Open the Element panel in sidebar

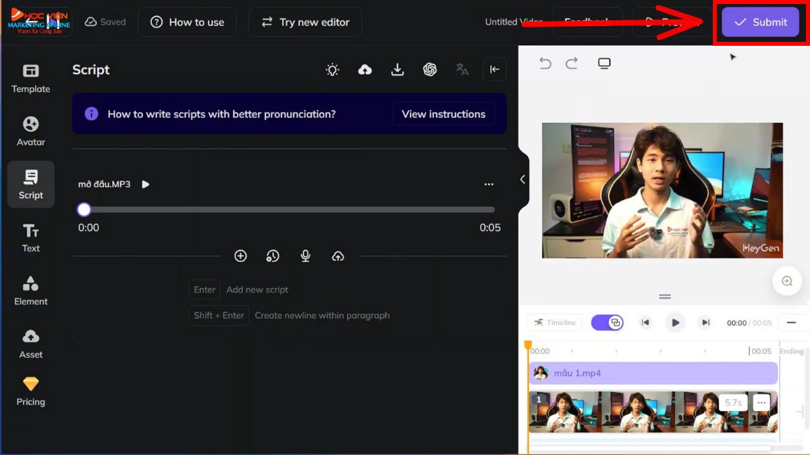click(30, 291)
